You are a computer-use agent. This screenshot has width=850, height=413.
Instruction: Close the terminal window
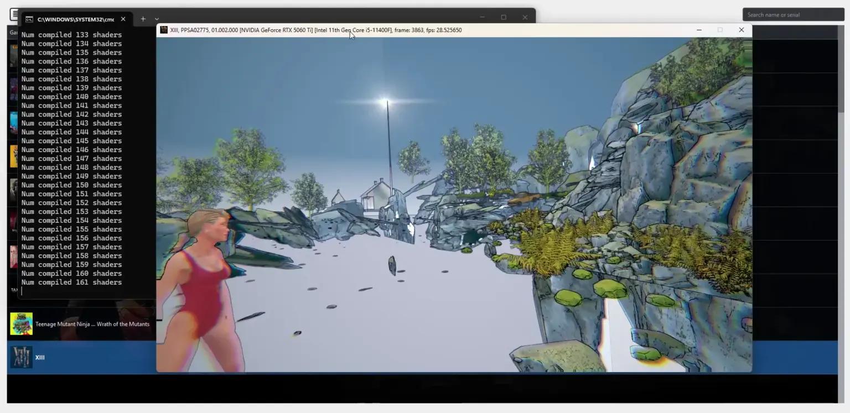(525, 17)
